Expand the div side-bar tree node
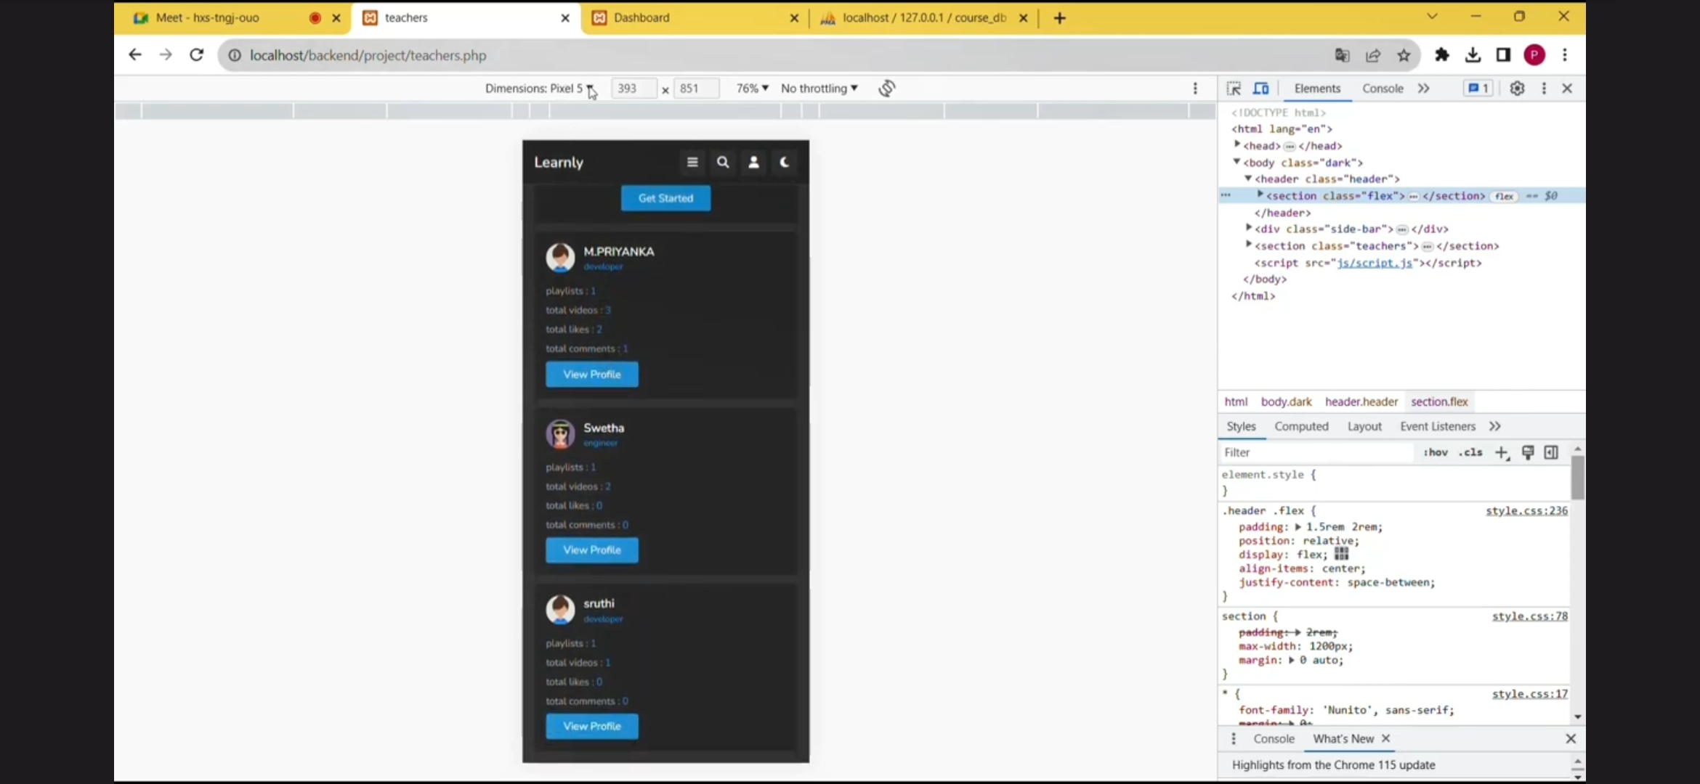Screen dimensions: 1700x784 tap(1249, 229)
